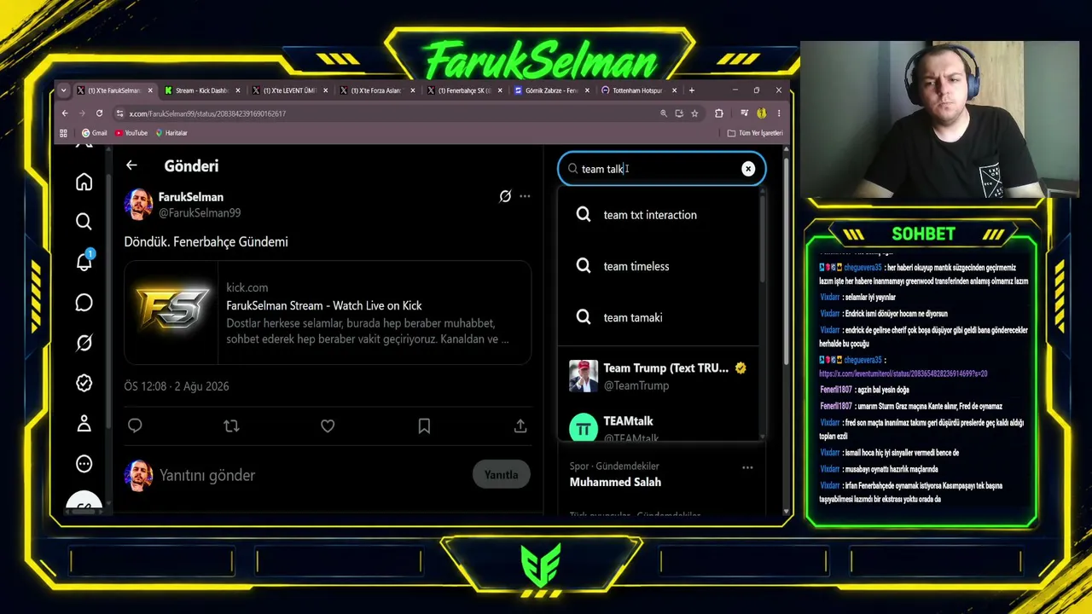Viewport: 1092px width, 614px height.
Task: Clear the search box with the X button
Action: 748,169
